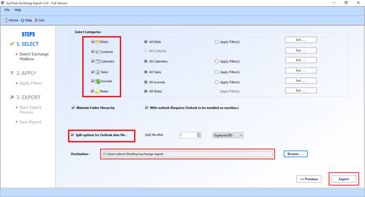Click the red Exit toolbar icon
This screenshot has height=197, width=365.
(36, 20)
